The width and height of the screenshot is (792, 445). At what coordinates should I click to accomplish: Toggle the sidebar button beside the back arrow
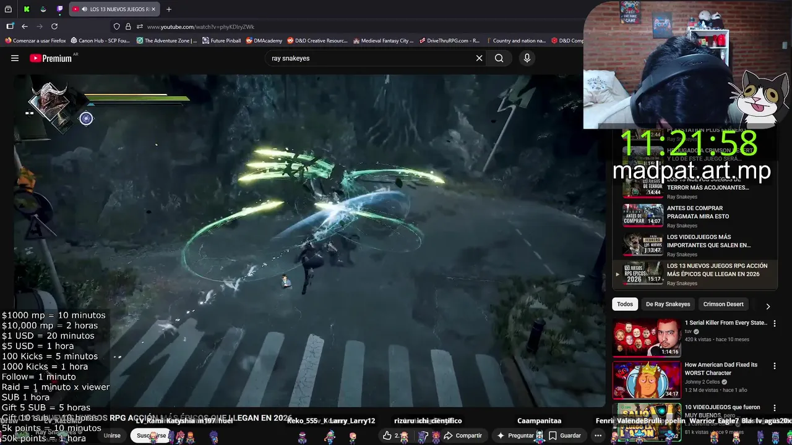coord(10,27)
